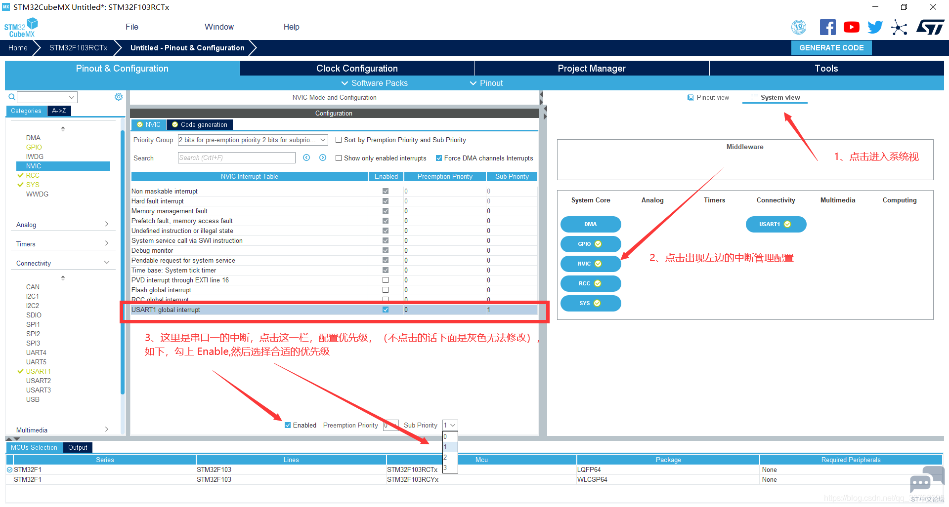Click the ST logo icon
This screenshot has height=507, width=949.
(930, 27)
